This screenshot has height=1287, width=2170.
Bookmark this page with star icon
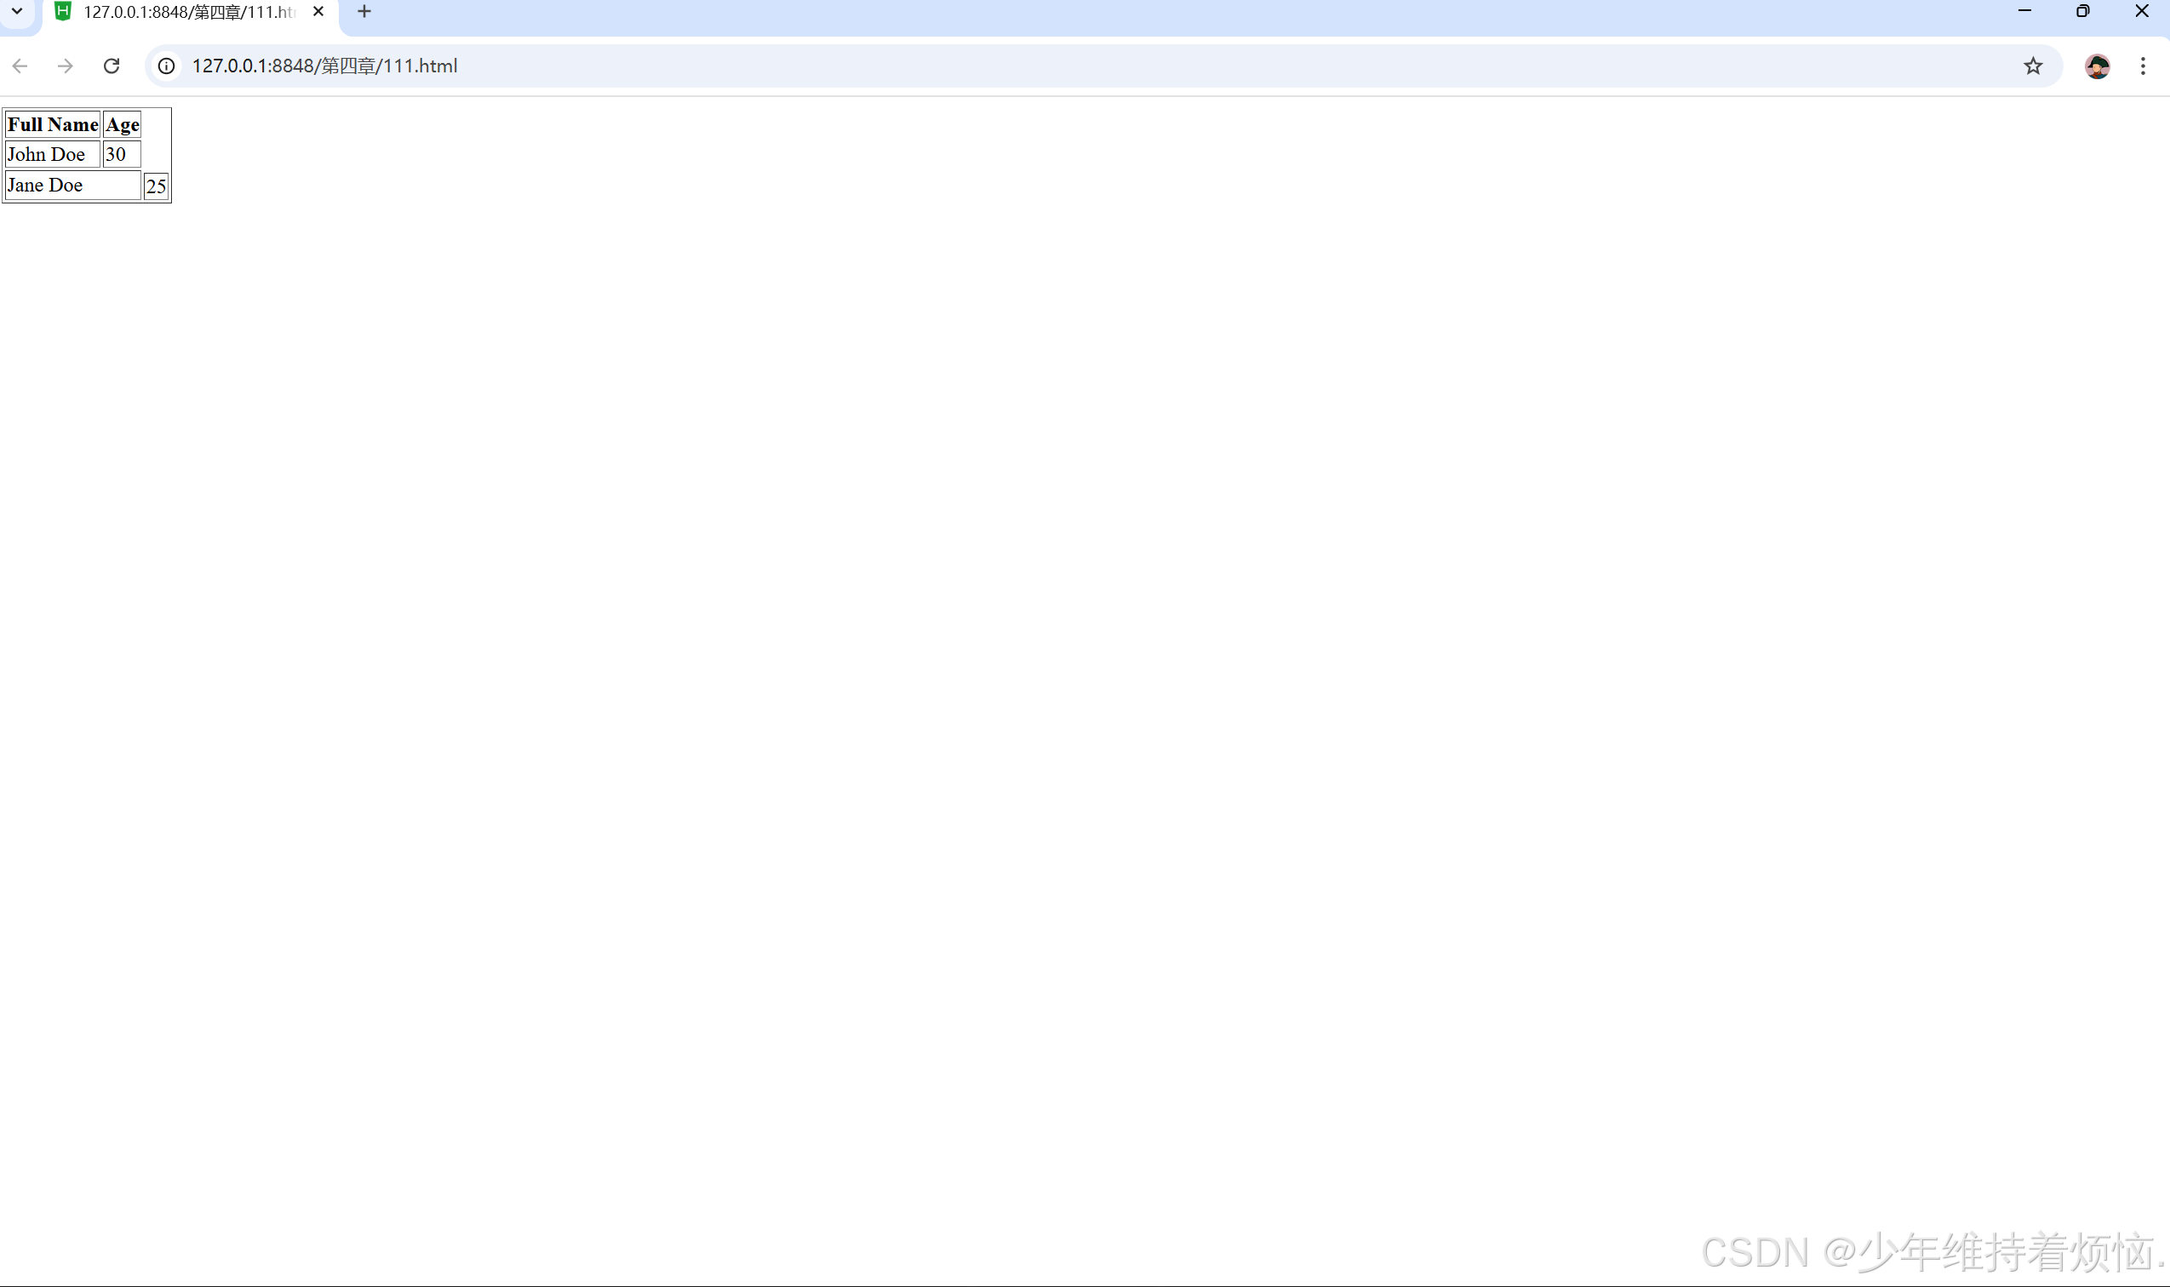(x=2032, y=66)
